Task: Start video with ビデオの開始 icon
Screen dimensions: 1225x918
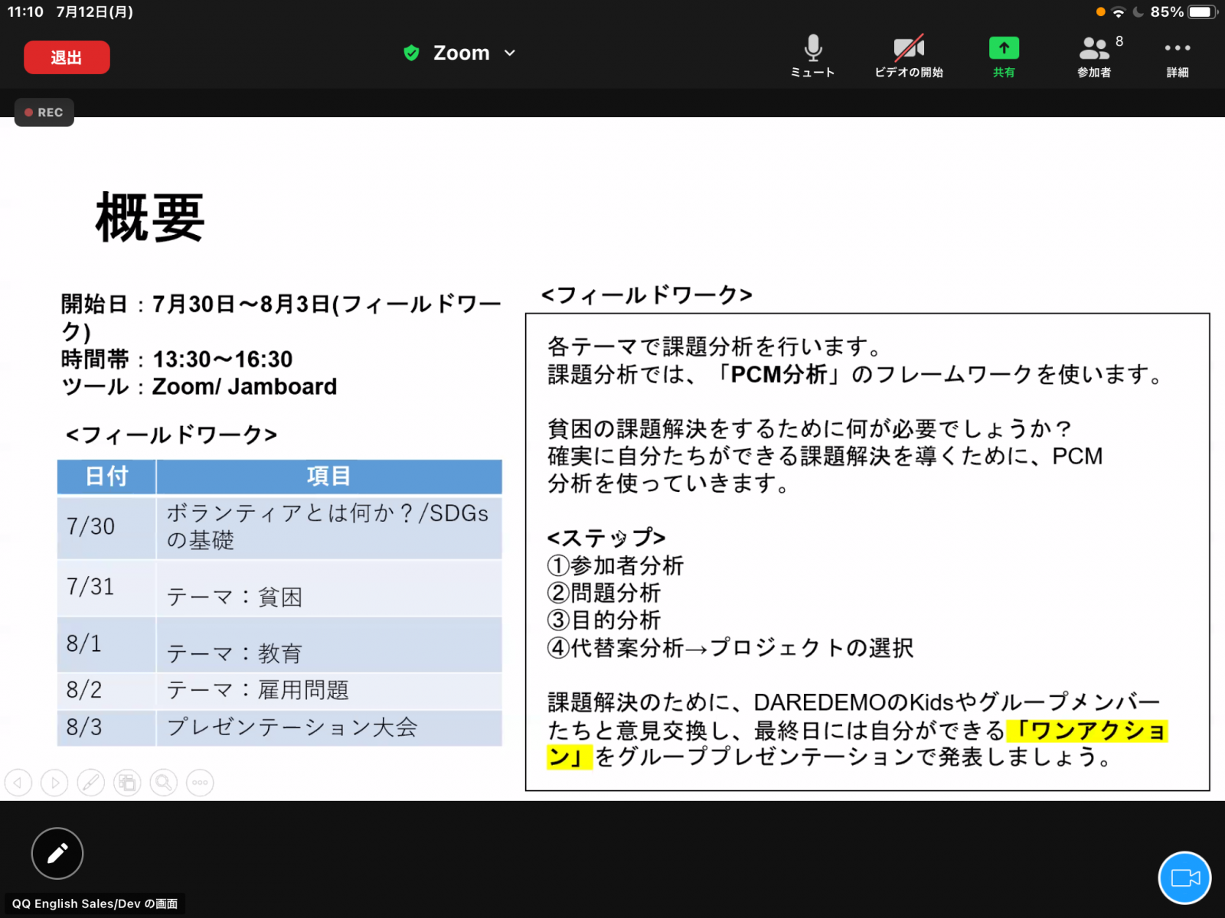Action: click(x=909, y=57)
